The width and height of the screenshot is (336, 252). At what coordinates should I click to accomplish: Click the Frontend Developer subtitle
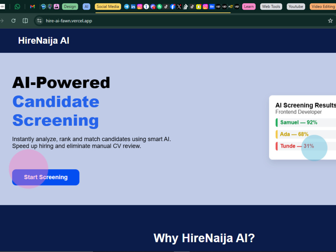(298, 112)
